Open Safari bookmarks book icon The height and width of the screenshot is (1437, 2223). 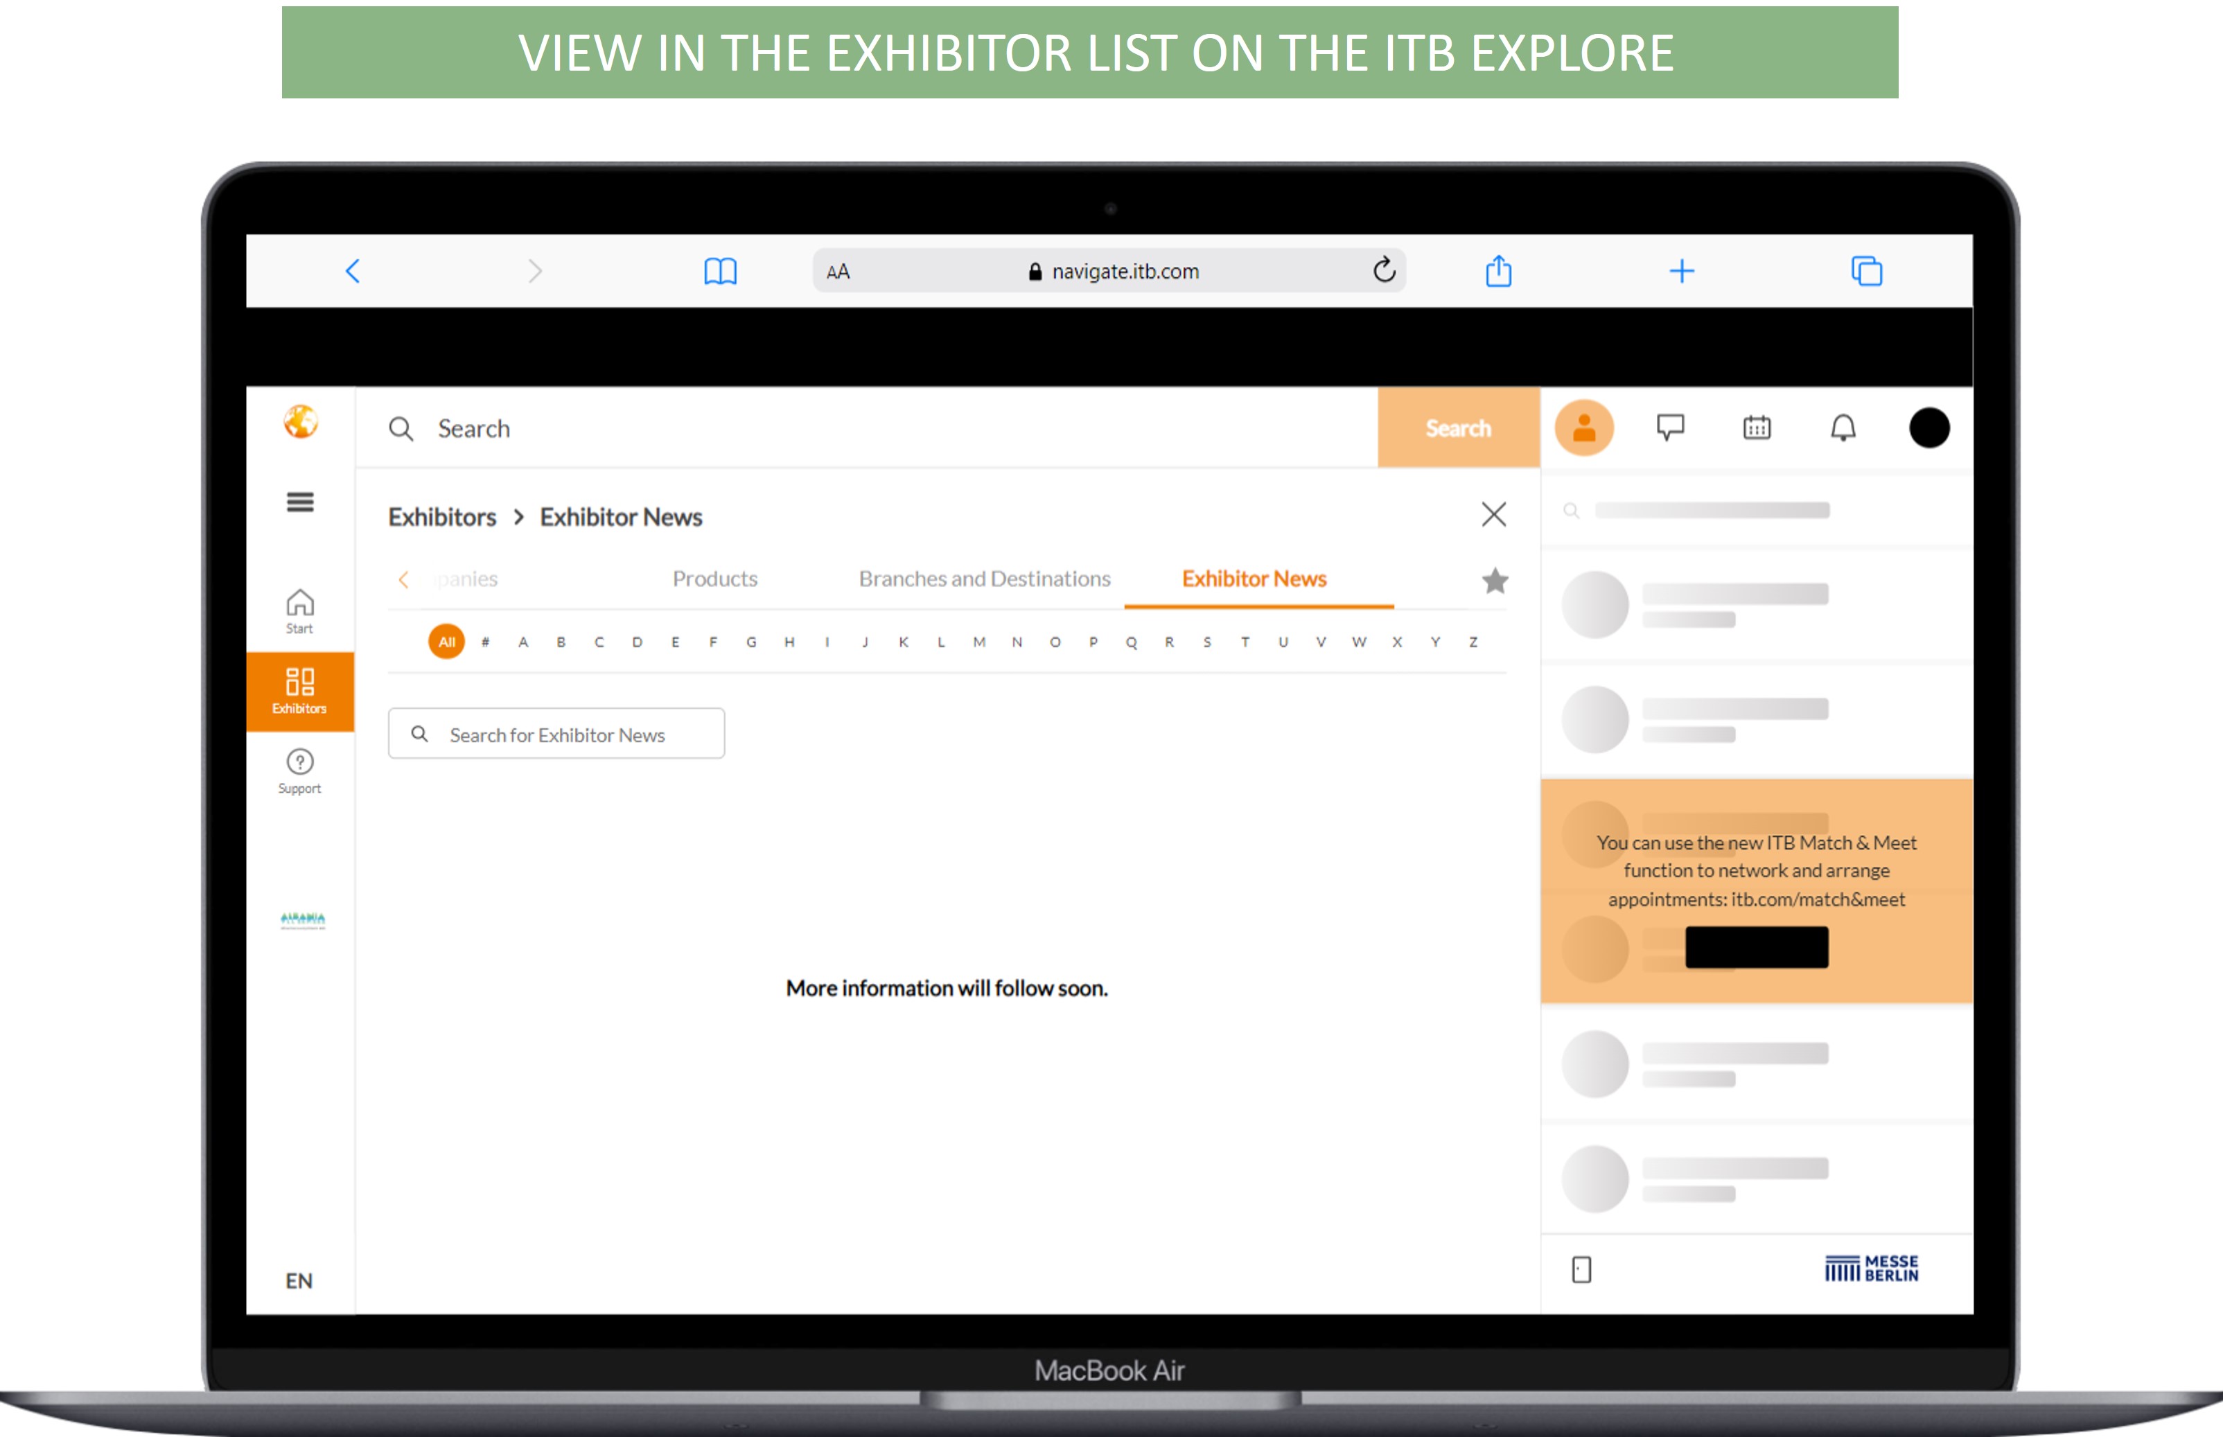(719, 272)
